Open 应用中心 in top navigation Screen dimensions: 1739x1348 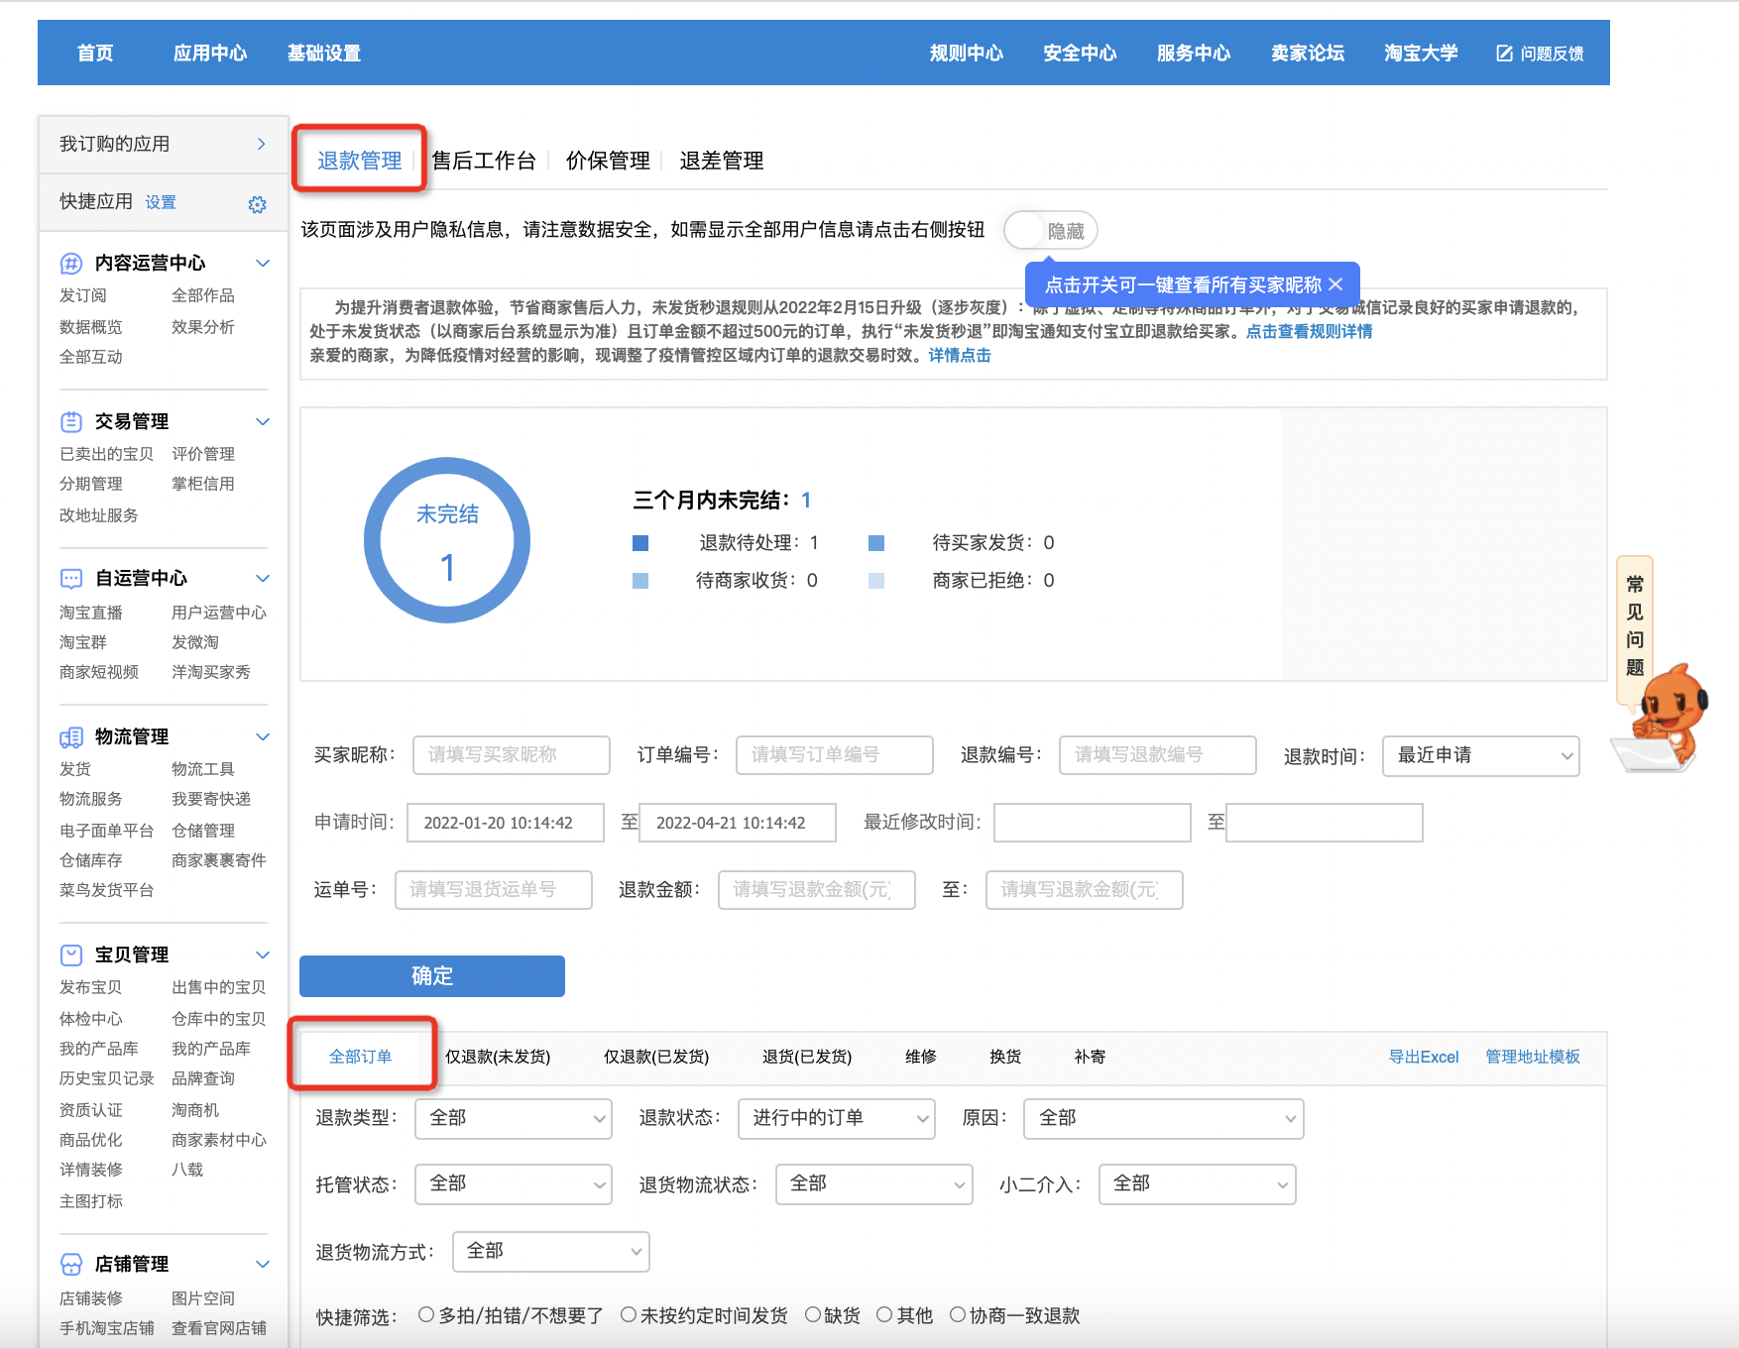210,54
